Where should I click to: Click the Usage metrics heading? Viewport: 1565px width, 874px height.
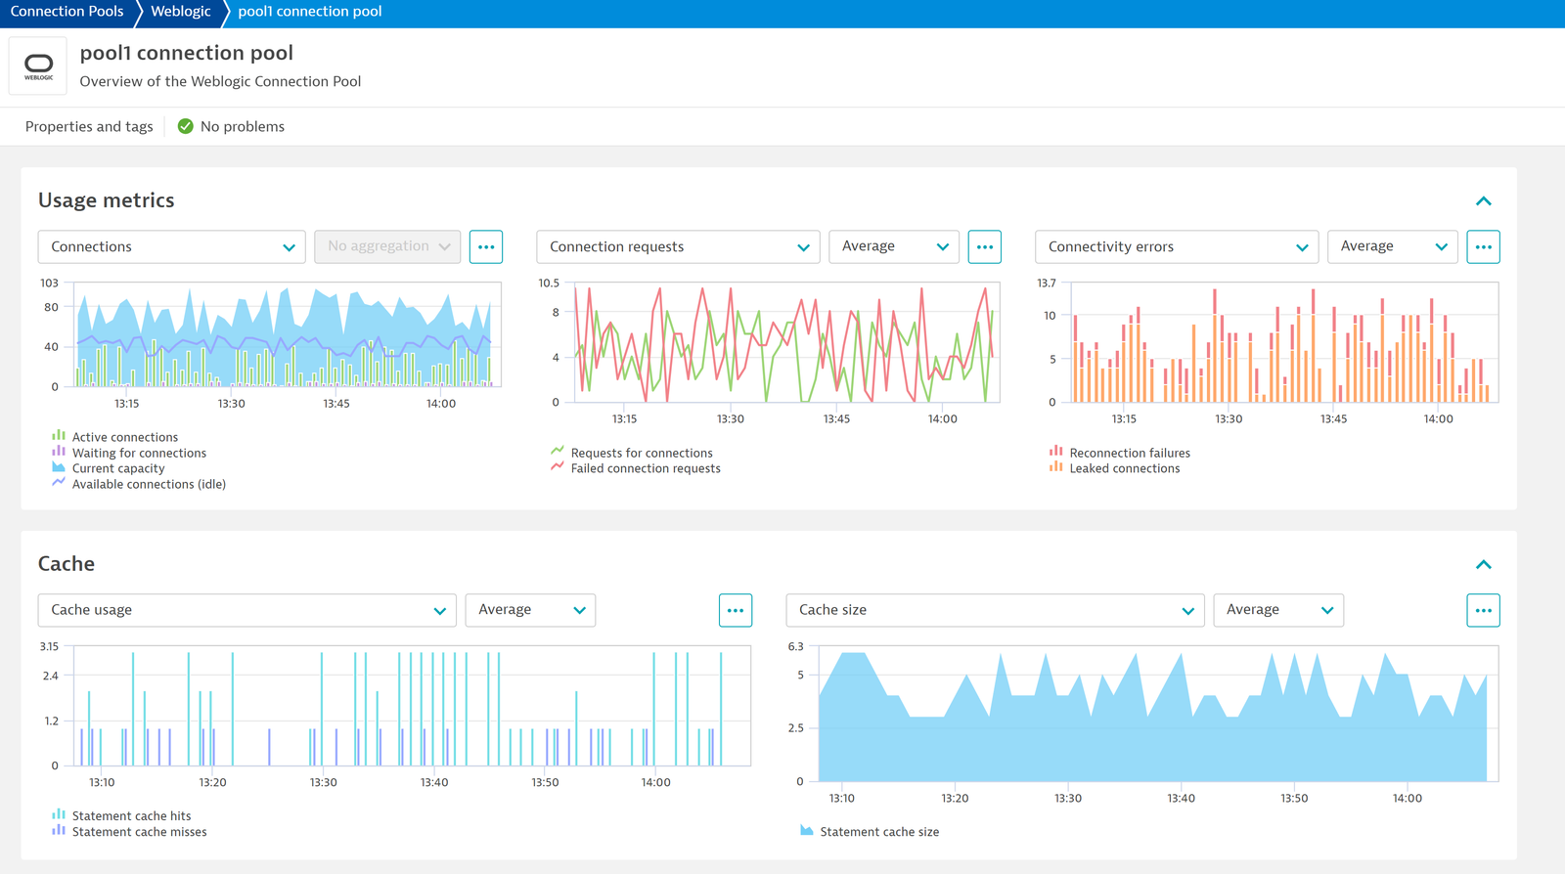[x=106, y=200]
